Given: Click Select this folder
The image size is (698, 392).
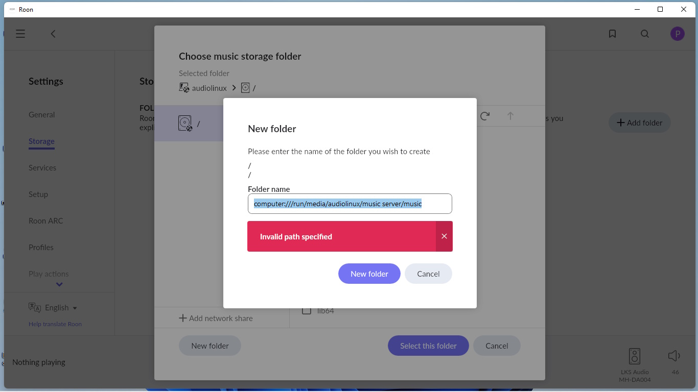Looking at the screenshot, I should (428, 346).
